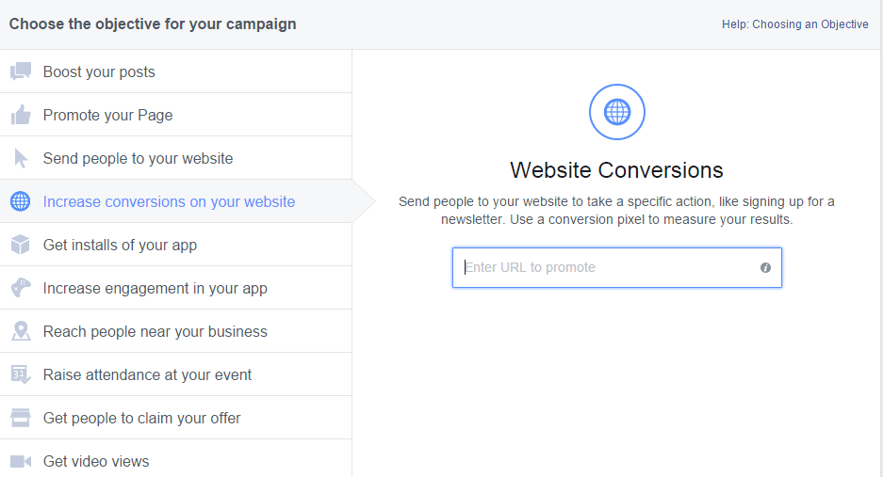Screen dimensions: 883x477
Task: Choose Reach people near your business
Action: coord(155,331)
